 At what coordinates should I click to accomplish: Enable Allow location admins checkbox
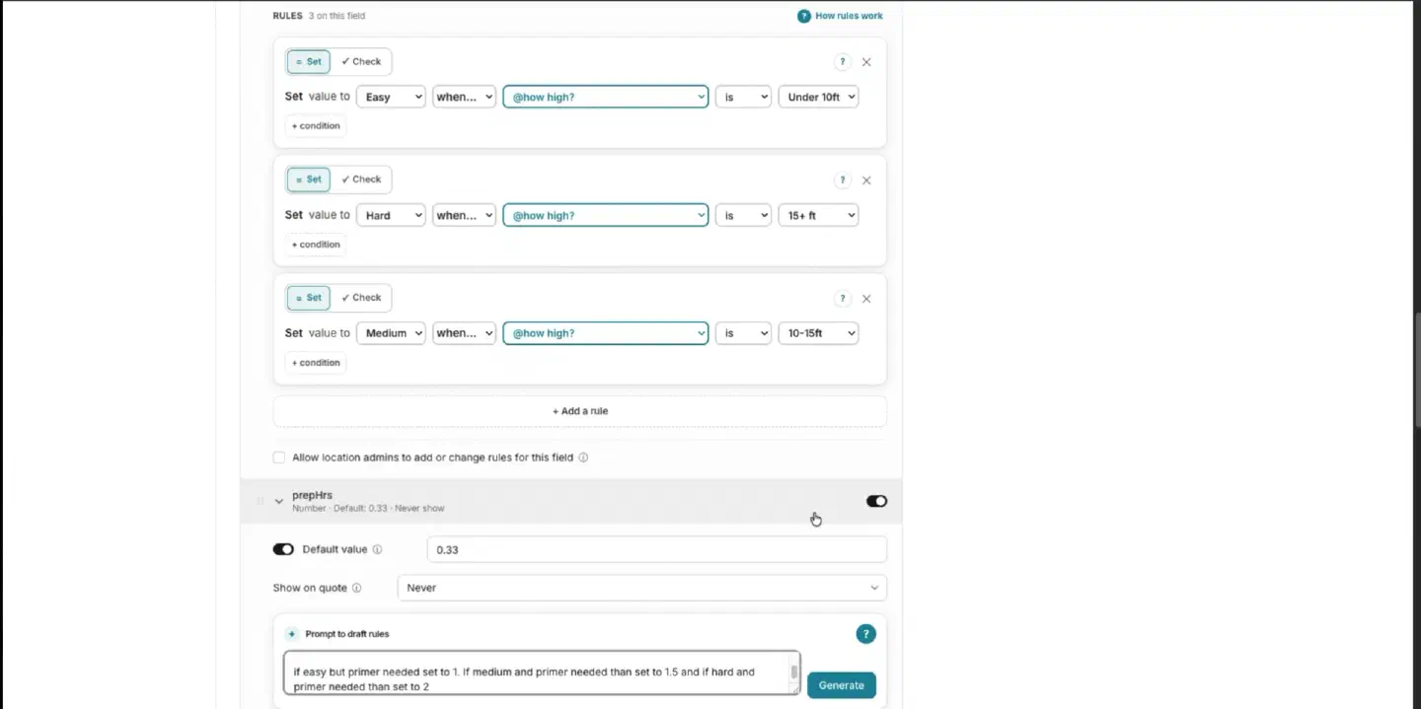[279, 458]
